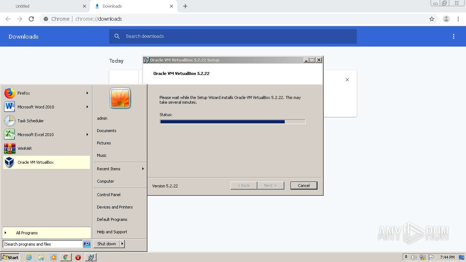Expand Microsoft Excel 2010 jump list arrow
Viewport: 466px width, 262px height.
click(87, 135)
